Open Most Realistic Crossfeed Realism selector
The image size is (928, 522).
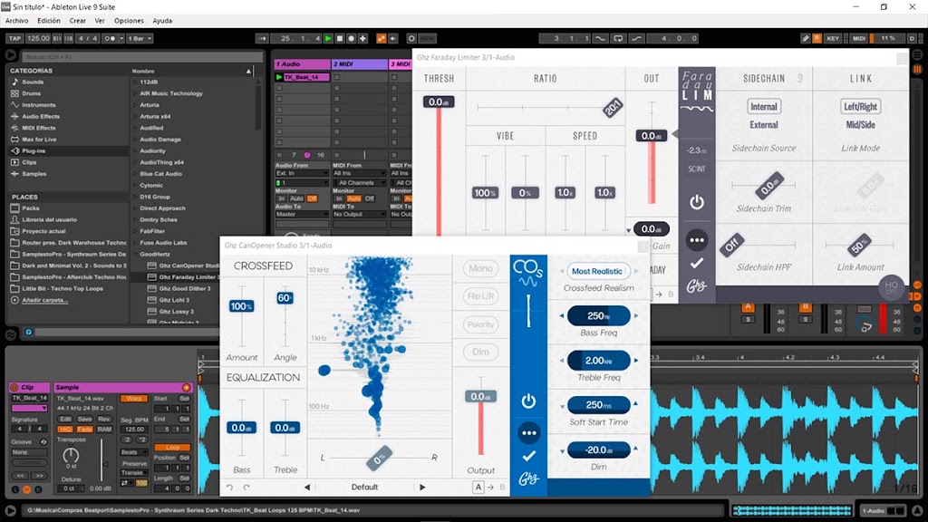596,271
